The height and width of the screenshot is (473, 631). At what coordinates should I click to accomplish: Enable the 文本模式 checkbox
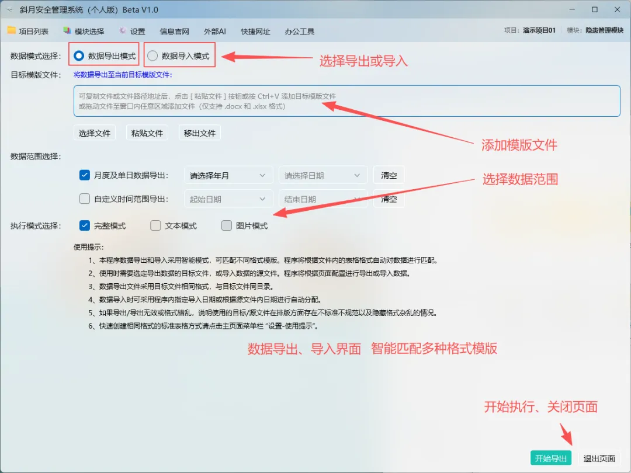(155, 225)
